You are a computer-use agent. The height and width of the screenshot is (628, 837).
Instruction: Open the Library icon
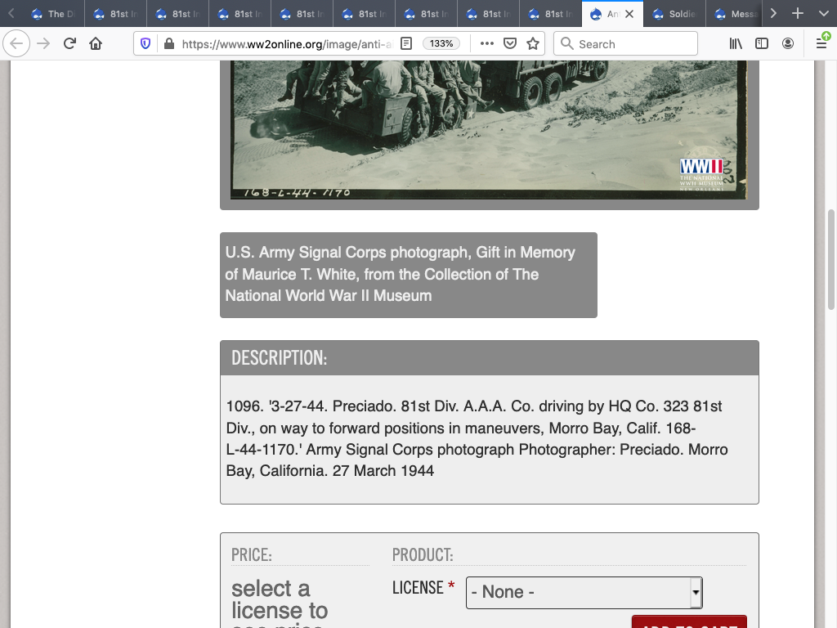(x=736, y=44)
